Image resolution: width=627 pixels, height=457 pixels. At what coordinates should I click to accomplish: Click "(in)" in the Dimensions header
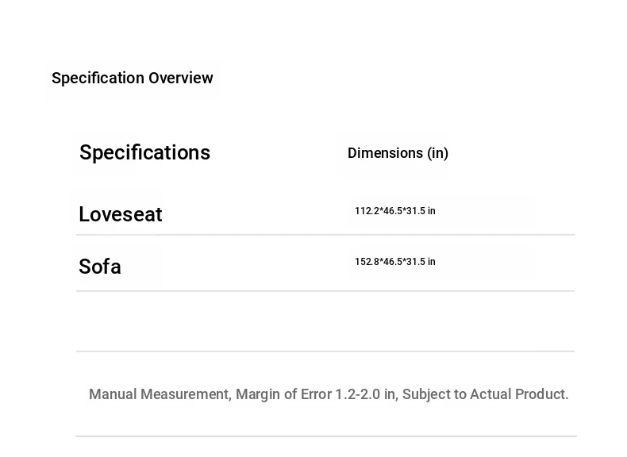pos(437,153)
